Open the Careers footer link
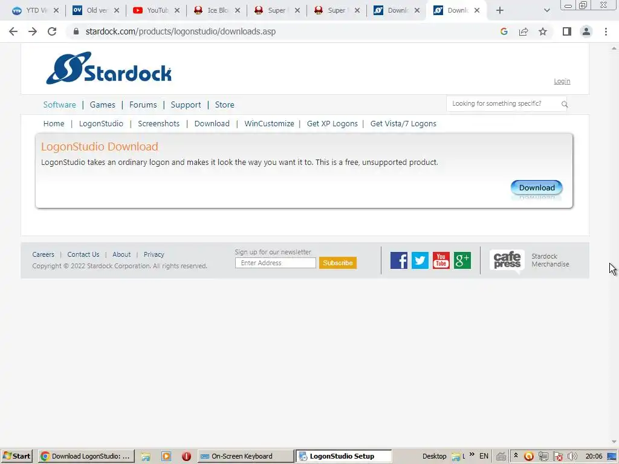619x464 pixels. pos(44,254)
